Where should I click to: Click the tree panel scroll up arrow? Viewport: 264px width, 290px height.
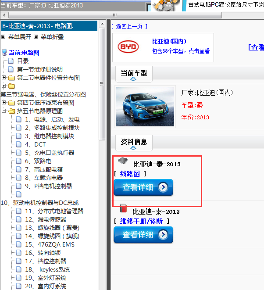point(102,24)
